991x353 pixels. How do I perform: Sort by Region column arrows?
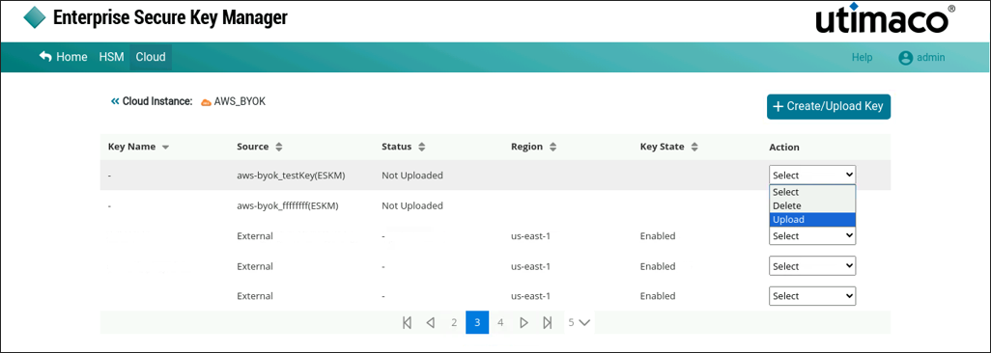pos(552,147)
